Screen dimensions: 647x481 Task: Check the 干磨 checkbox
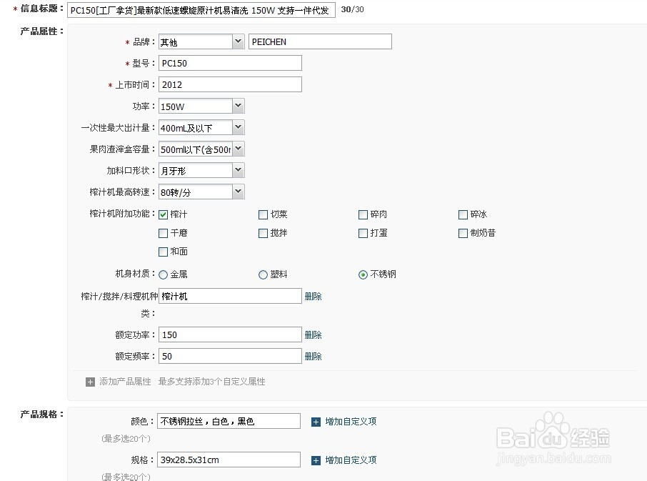point(163,233)
